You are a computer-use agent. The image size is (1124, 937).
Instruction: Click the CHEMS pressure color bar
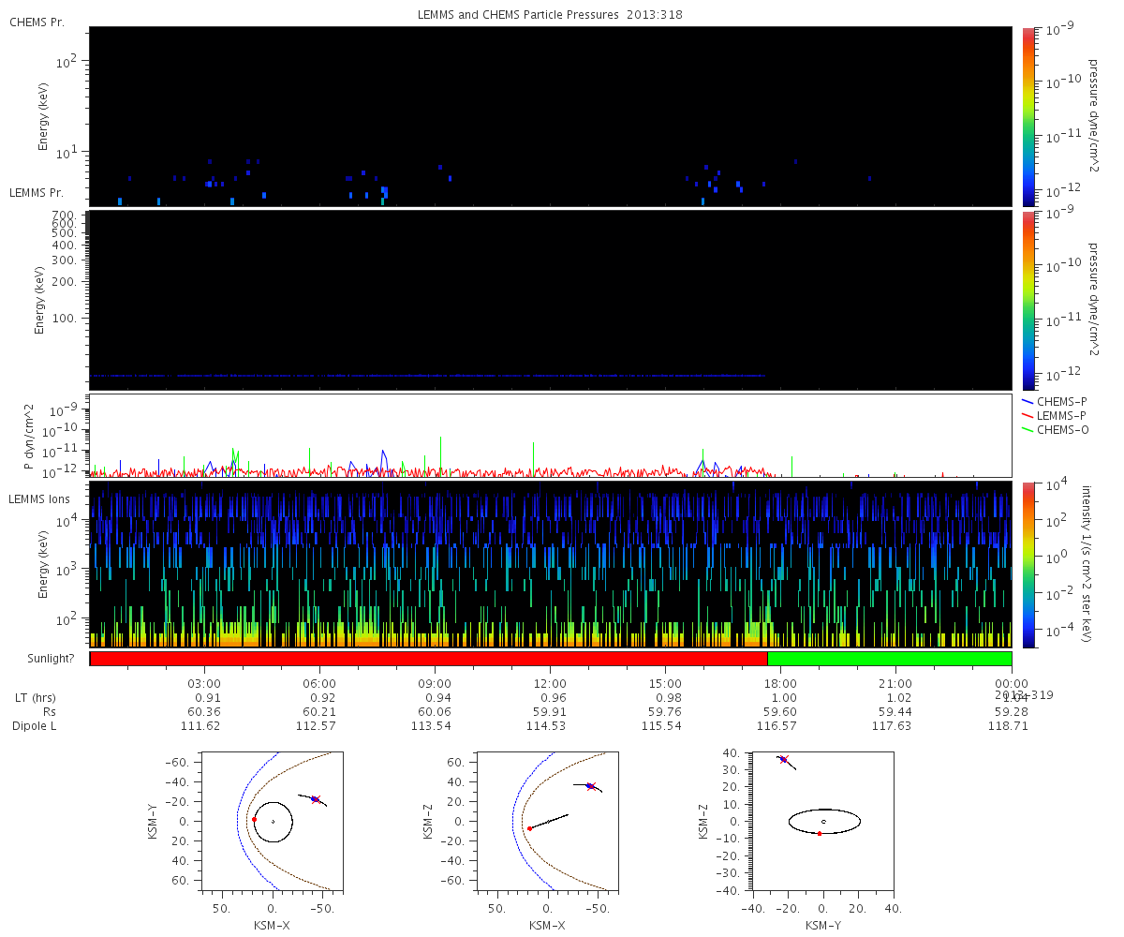pyautogui.click(x=1029, y=116)
